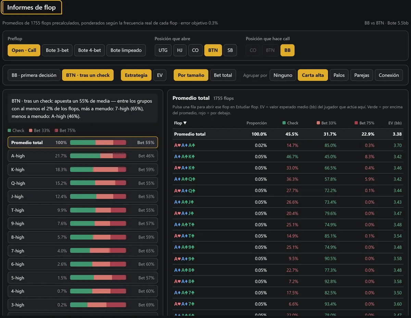Image resolution: width=411 pixels, height=318 pixels.
Task: Sort by Bet 33% column header
Action: point(326,123)
